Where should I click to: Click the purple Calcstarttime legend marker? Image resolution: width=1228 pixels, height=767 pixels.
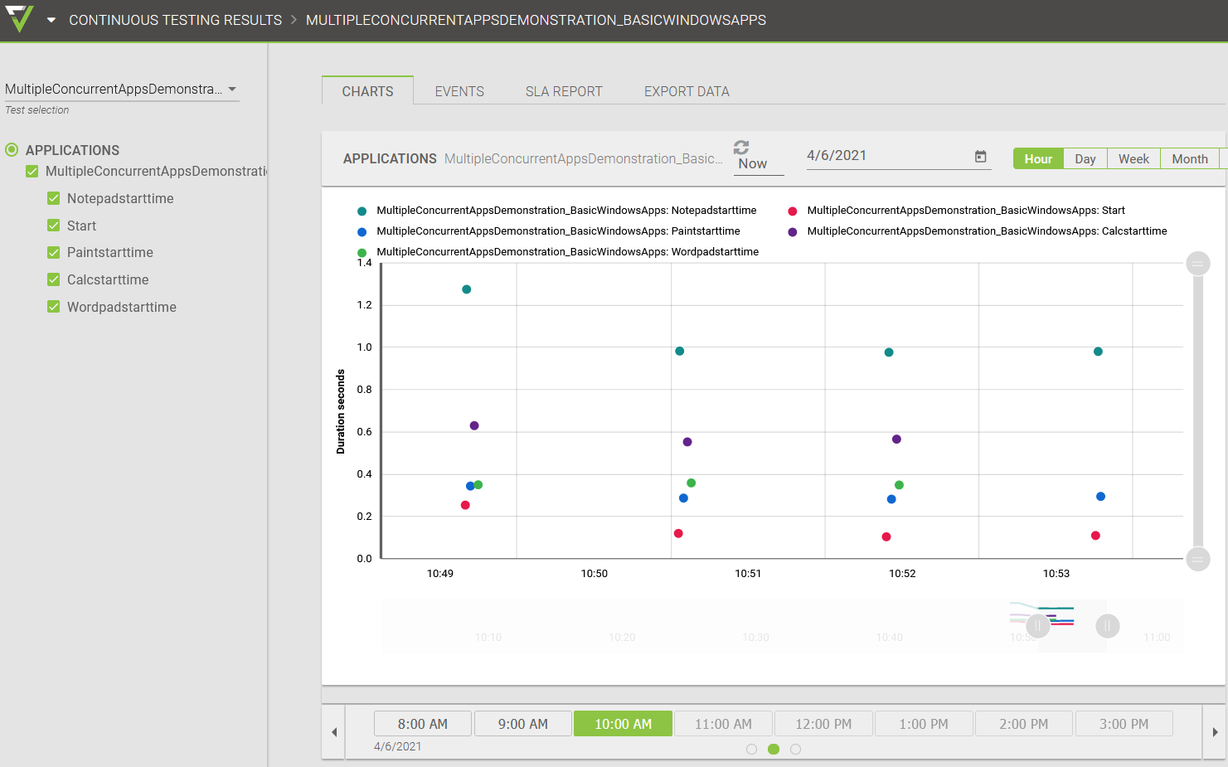[x=793, y=232]
